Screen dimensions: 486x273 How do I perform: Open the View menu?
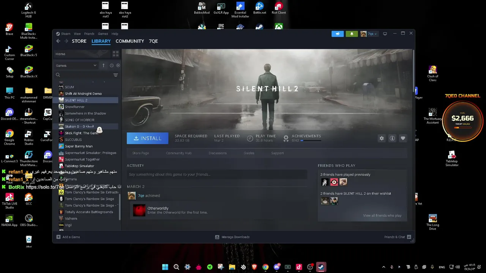tap(77, 34)
